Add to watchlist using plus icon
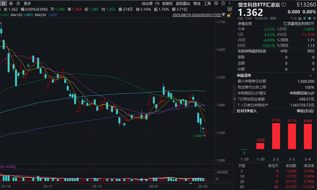The image size is (317, 190). pyautogui.click(x=314, y=18)
